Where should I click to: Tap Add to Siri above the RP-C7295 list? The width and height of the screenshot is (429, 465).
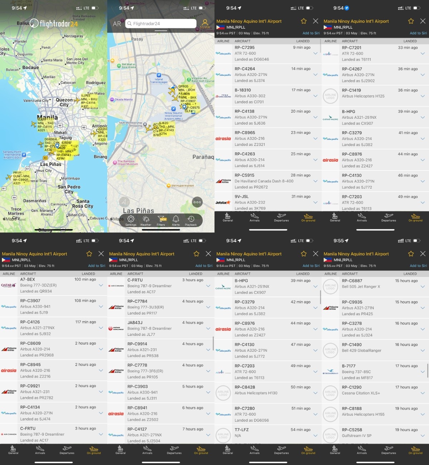(x=311, y=33)
